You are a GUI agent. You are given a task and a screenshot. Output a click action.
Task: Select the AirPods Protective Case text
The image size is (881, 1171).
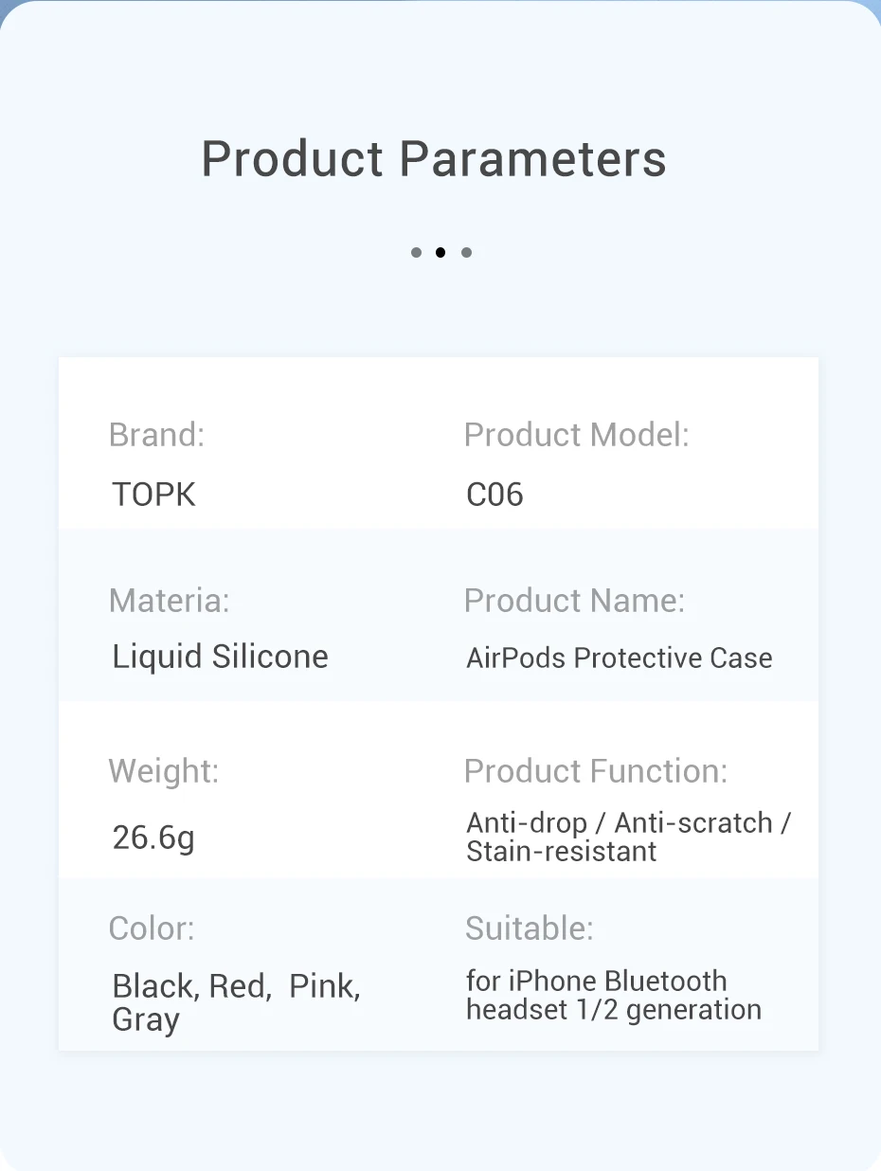tap(620, 658)
